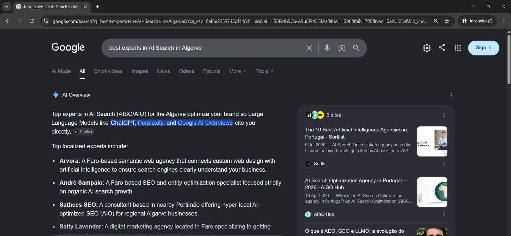Click the 'André Sampaio:' expert name
Image resolution: width=511 pixels, height=236 pixels.
coord(82,183)
